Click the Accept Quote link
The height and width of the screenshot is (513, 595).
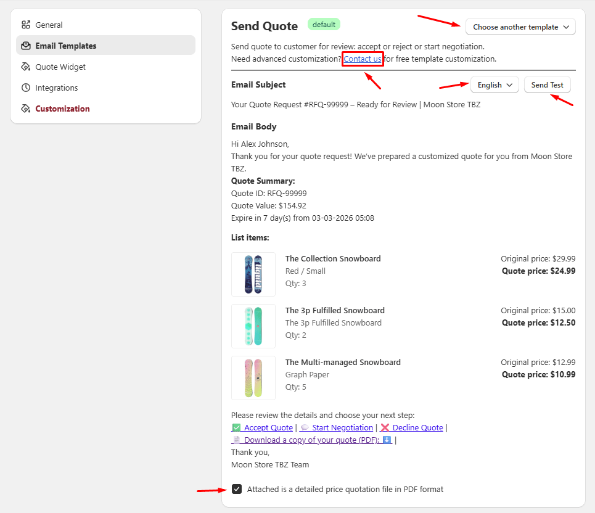click(268, 427)
